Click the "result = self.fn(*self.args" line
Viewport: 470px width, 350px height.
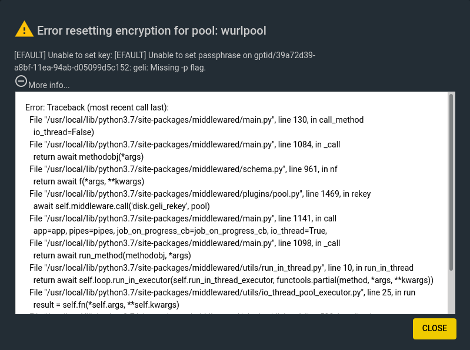[106, 305]
